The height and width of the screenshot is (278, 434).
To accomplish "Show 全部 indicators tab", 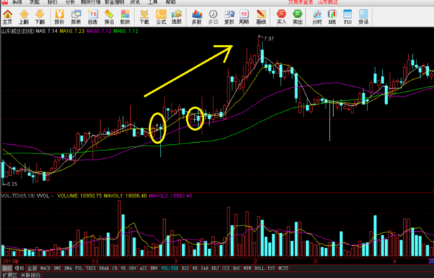I will point(32,268).
